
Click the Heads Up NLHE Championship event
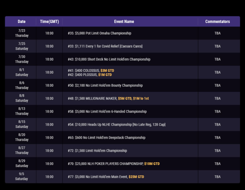pos(116,125)
